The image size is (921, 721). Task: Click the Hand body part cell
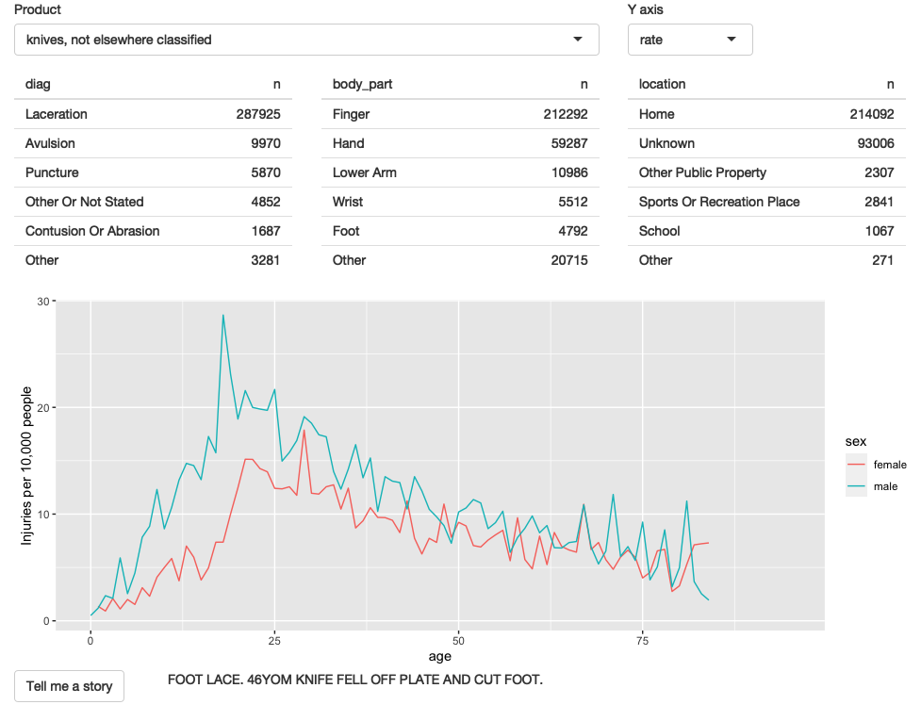point(348,143)
